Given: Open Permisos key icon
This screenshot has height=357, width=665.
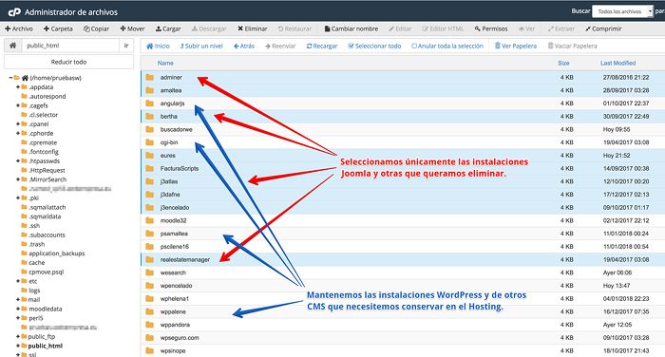Looking at the screenshot, I should pyautogui.click(x=478, y=28).
